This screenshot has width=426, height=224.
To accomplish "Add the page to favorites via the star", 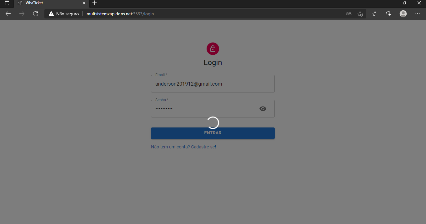I will [360, 14].
